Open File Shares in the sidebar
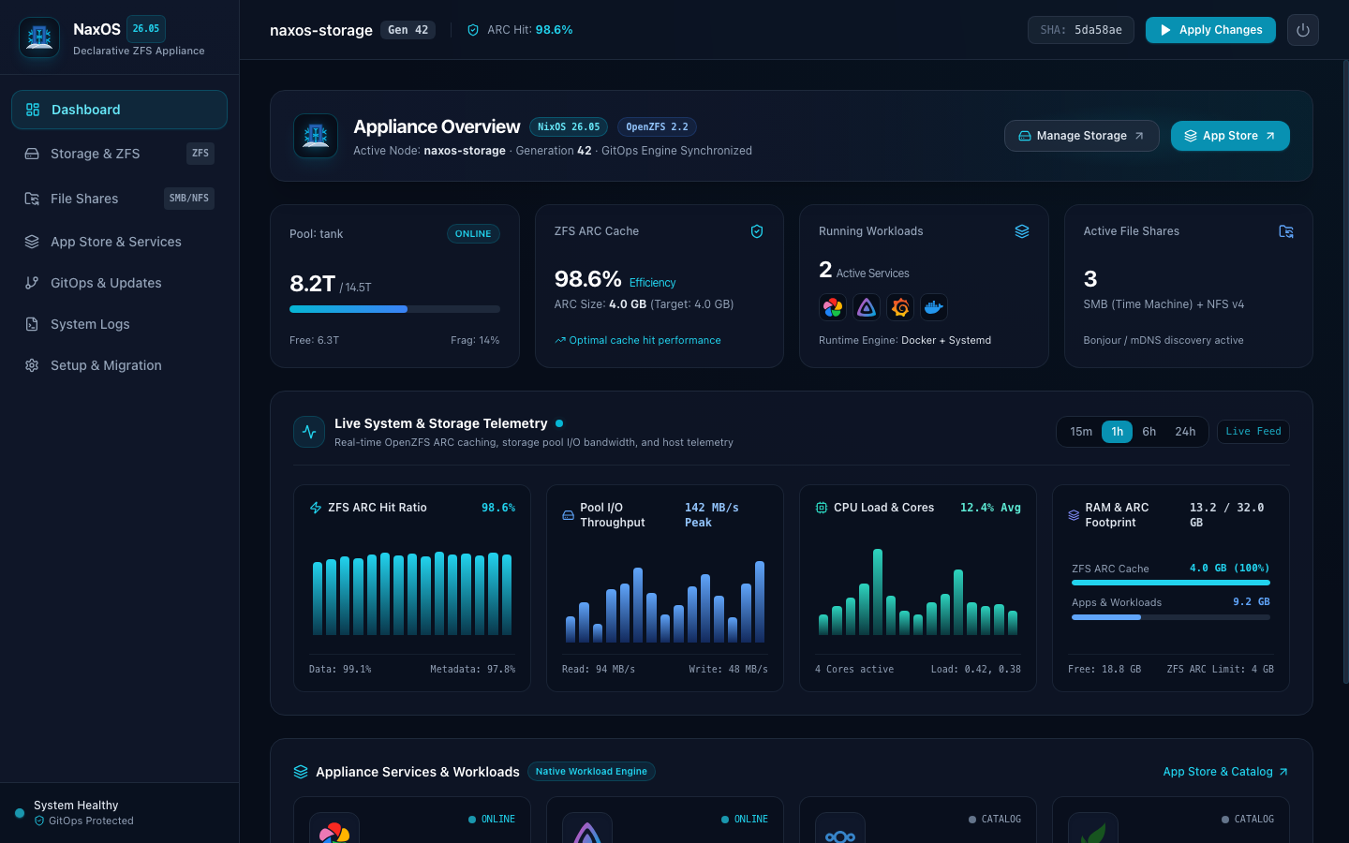This screenshot has width=1349, height=843. coord(119,199)
